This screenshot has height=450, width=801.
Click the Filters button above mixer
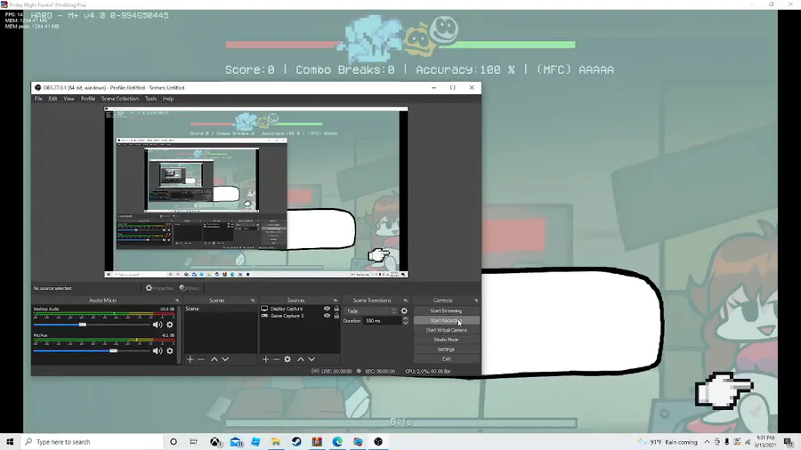click(x=189, y=288)
